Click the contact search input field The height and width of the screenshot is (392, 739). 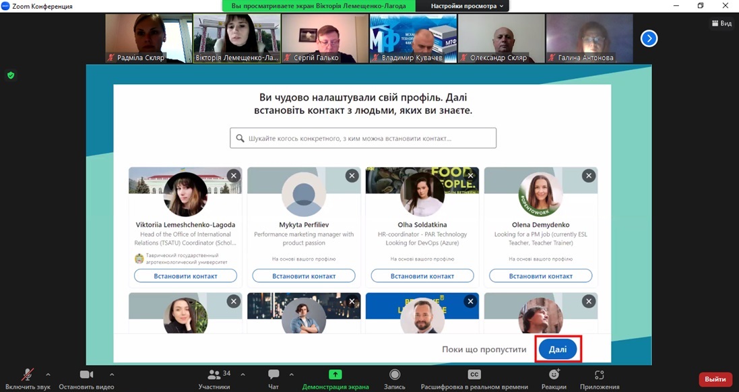363,138
